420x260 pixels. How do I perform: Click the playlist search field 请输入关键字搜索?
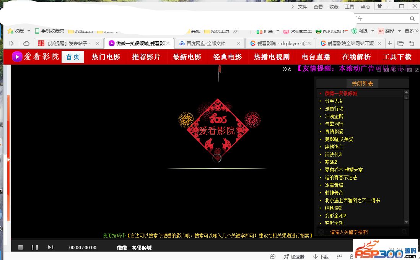362,232
